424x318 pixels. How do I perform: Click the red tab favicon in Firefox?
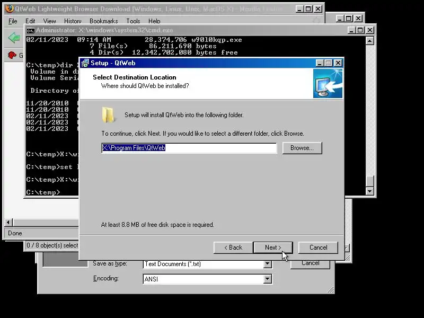point(12,55)
